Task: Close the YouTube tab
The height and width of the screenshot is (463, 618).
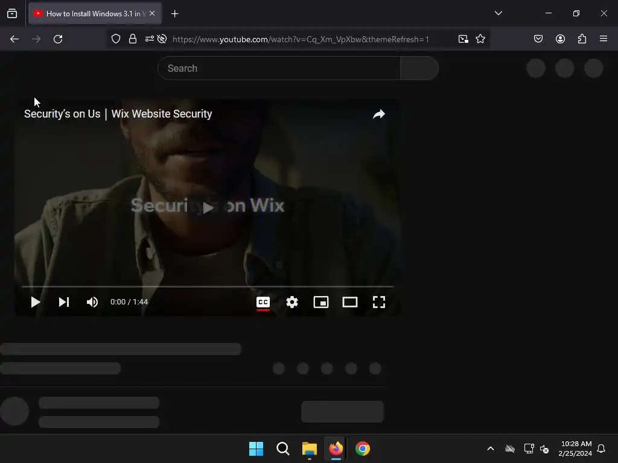Action: pyautogui.click(x=152, y=13)
